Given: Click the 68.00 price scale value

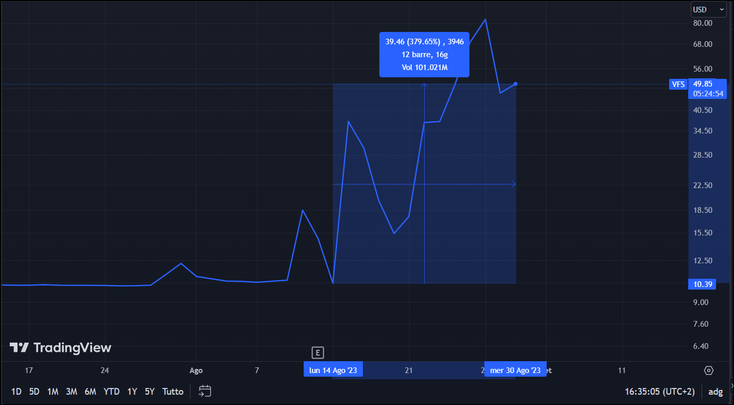Looking at the screenshot, I should pyautogui.click(x=703, y=44).
